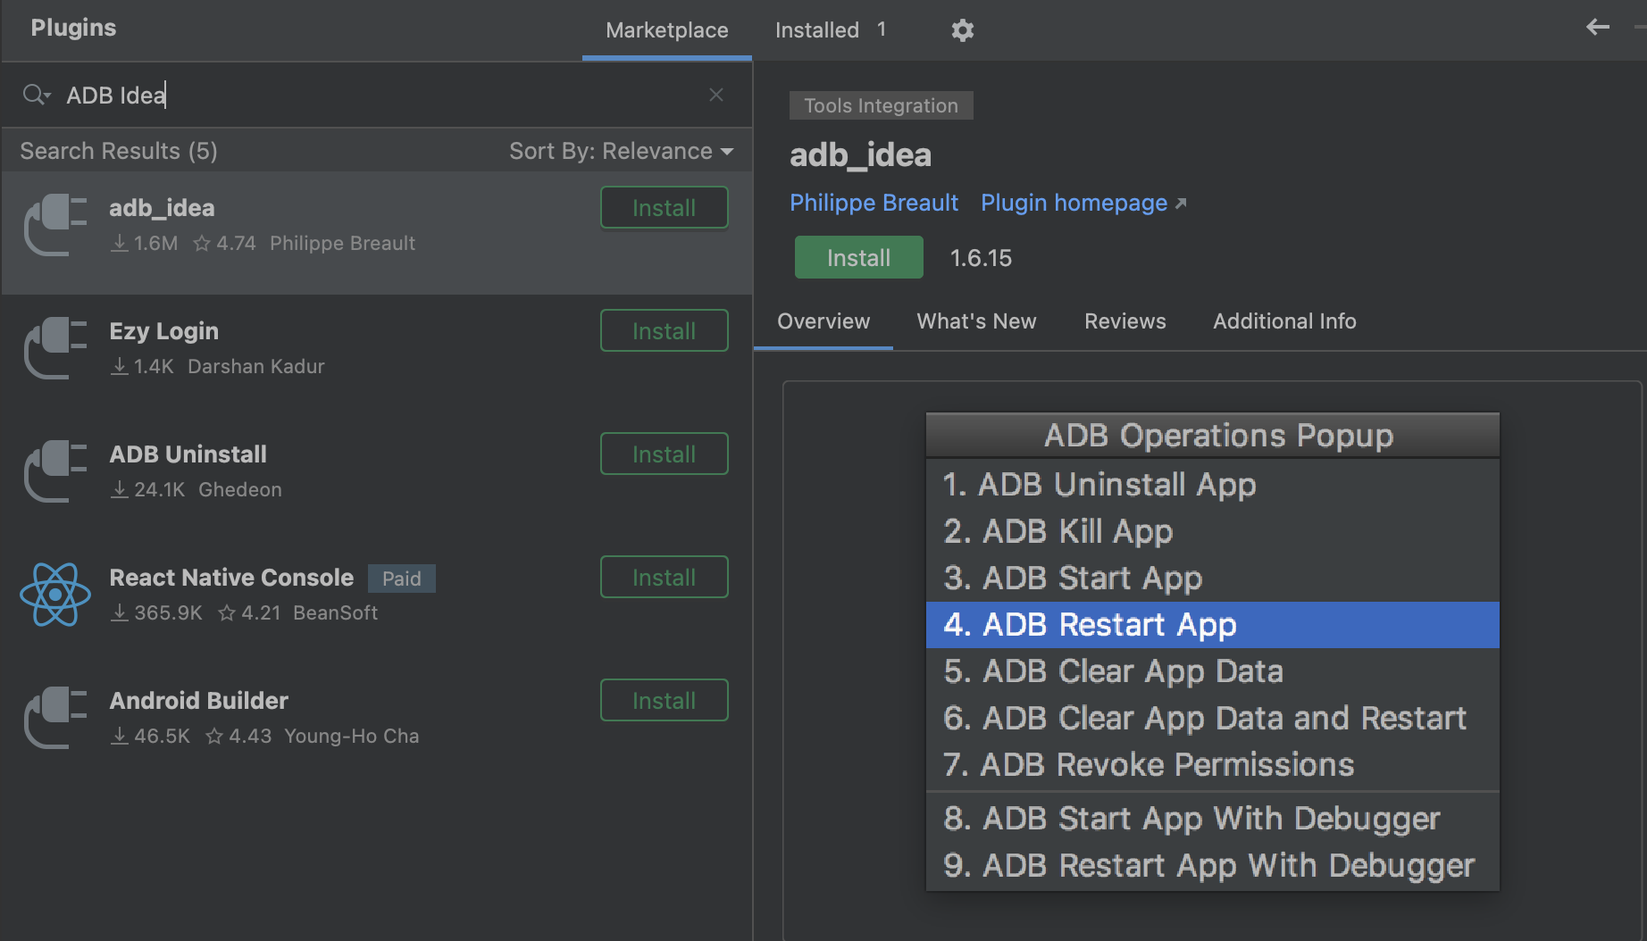Open the Additional Info tab
The image size is (1647, 941).
[x=1284, y=321]
